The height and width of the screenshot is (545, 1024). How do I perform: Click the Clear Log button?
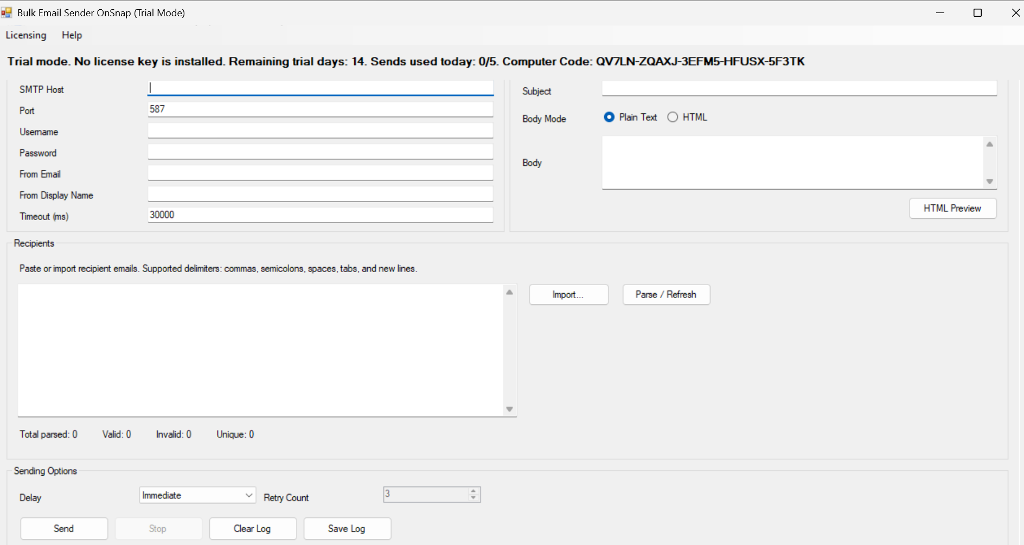click(253, 528)
